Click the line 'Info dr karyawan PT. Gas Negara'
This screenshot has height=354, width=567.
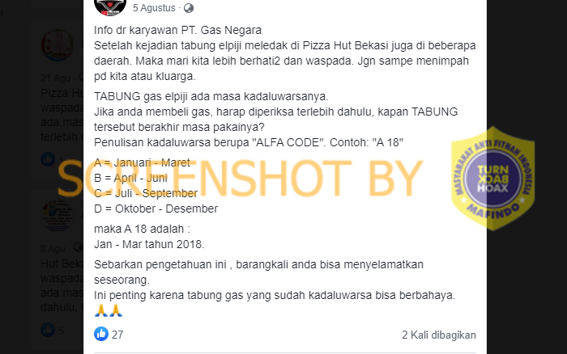(x=177, y=30)
